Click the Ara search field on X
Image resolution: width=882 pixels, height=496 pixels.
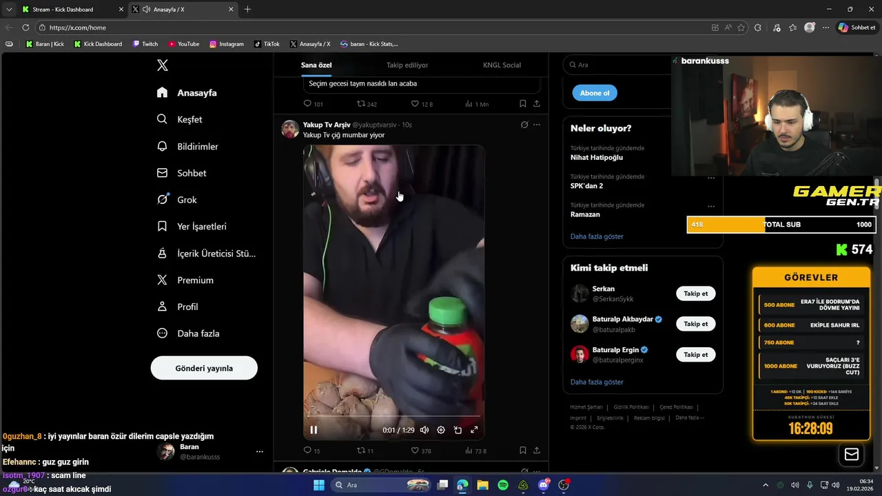point(617,65)
